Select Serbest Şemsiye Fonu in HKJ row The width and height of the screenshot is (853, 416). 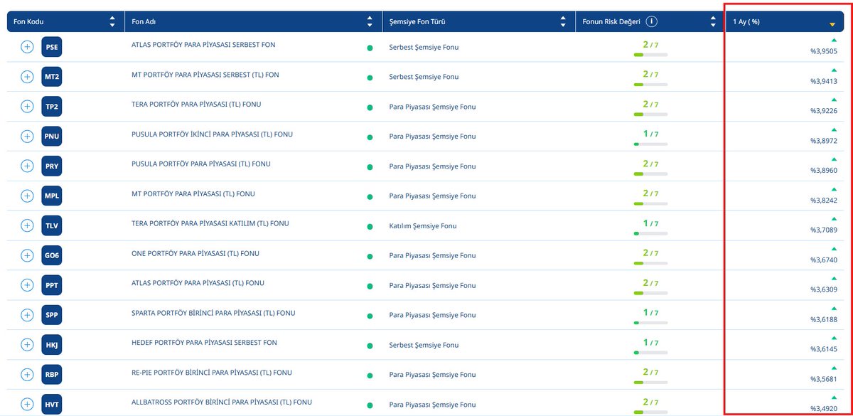(x=424, y=345)
